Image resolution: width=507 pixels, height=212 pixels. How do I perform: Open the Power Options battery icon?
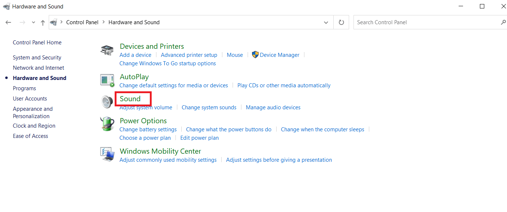tap(107, 124)
